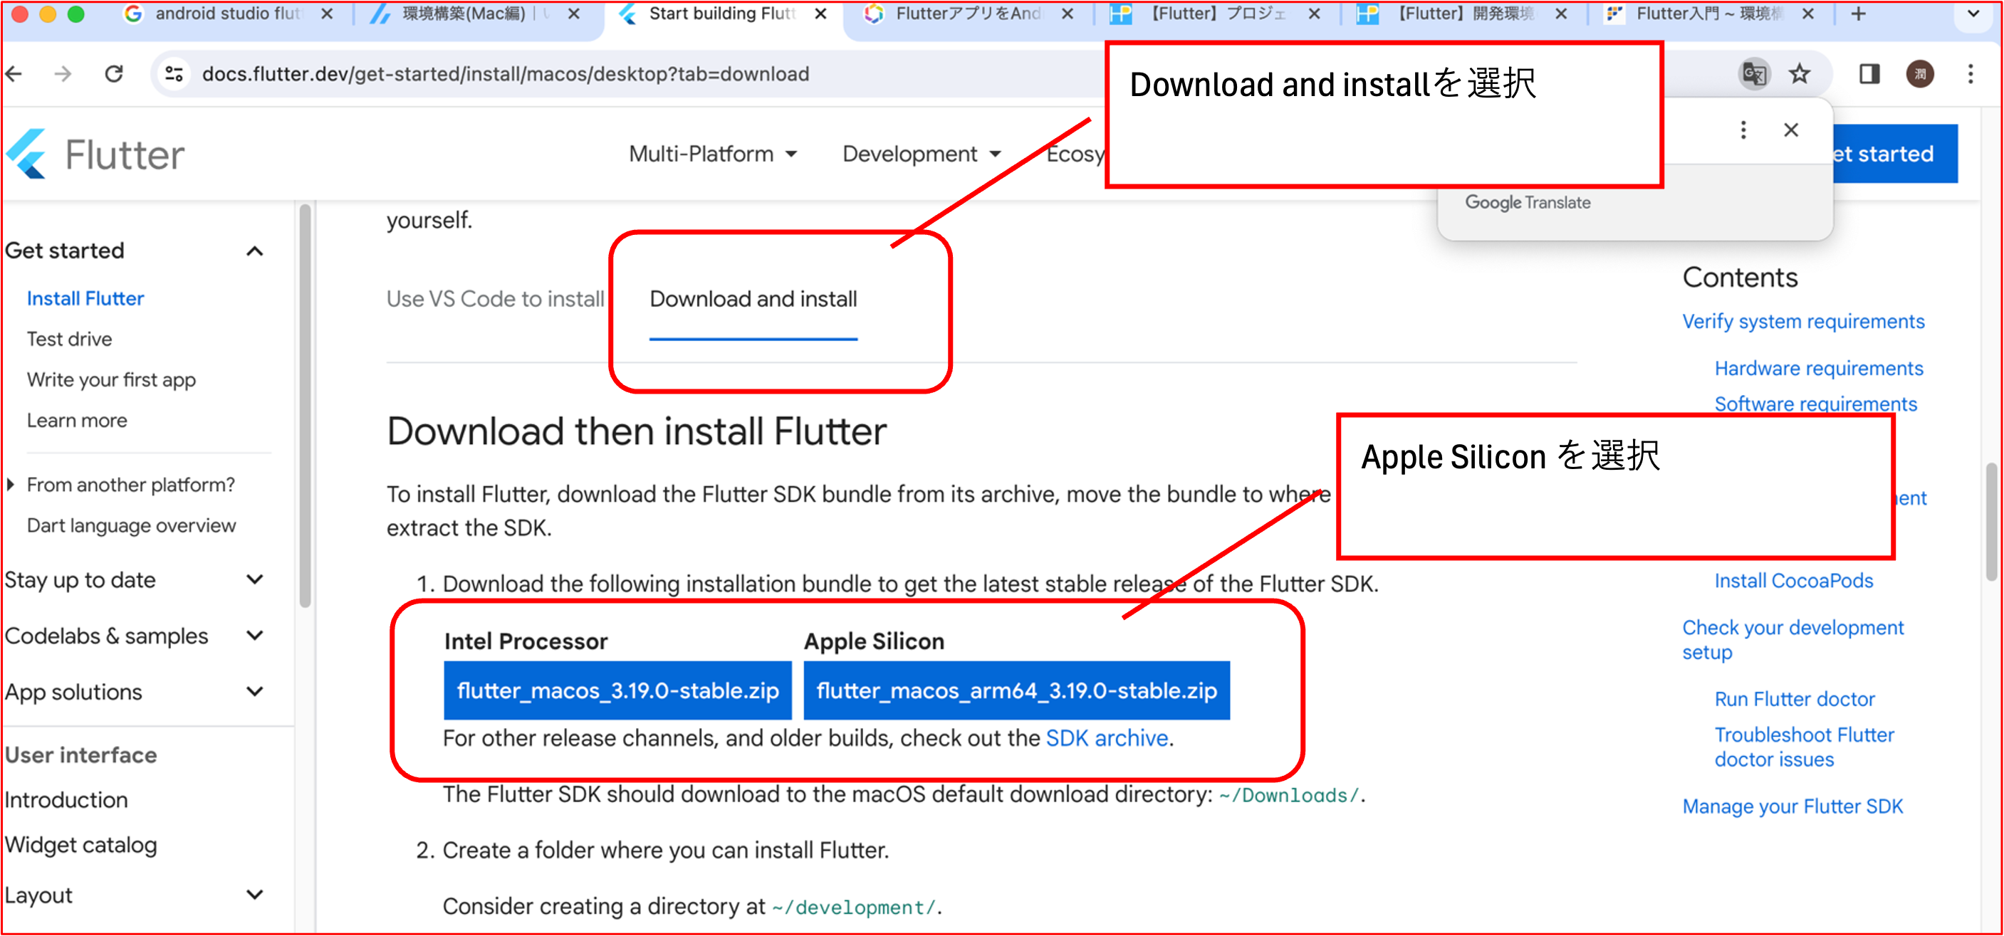Click the browser forward arrow
Image resolution: width=2004 pixels, height=936 pixels.
[x=62, y=74]
